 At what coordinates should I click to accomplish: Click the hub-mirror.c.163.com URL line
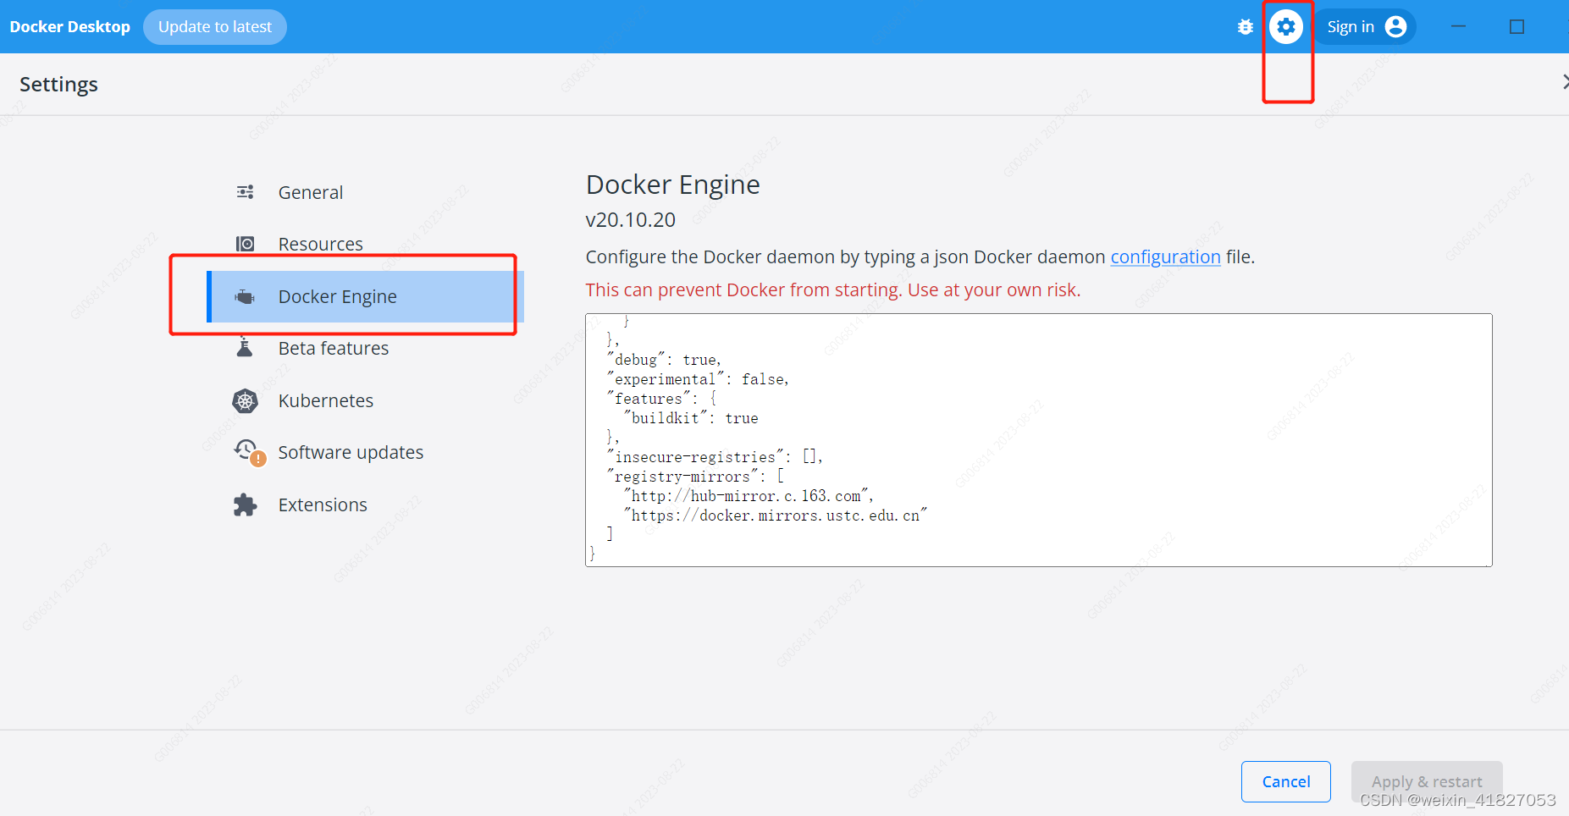(x=749, y=496)
